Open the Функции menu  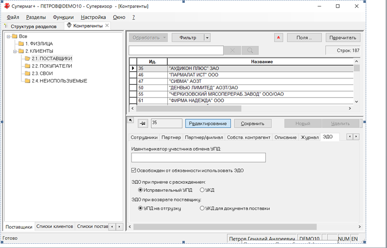click(63, 17)
